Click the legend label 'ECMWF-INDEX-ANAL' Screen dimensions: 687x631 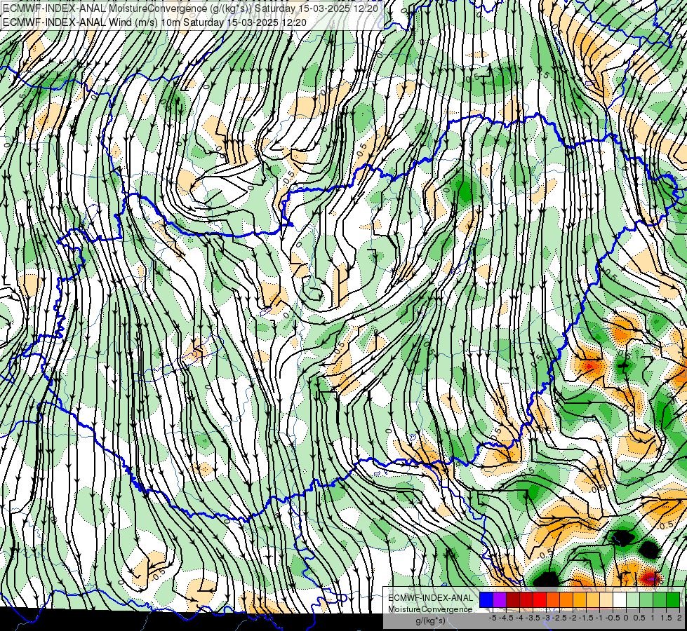pyautogui.click(x=431, y=598)
